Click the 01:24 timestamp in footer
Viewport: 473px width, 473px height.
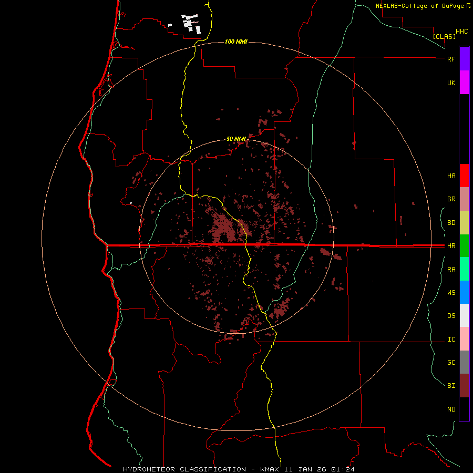tap(343, 469)
